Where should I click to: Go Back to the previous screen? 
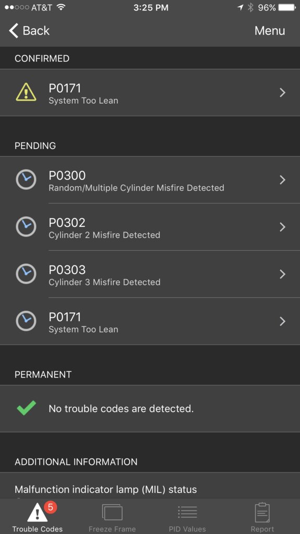coord(29,31)
